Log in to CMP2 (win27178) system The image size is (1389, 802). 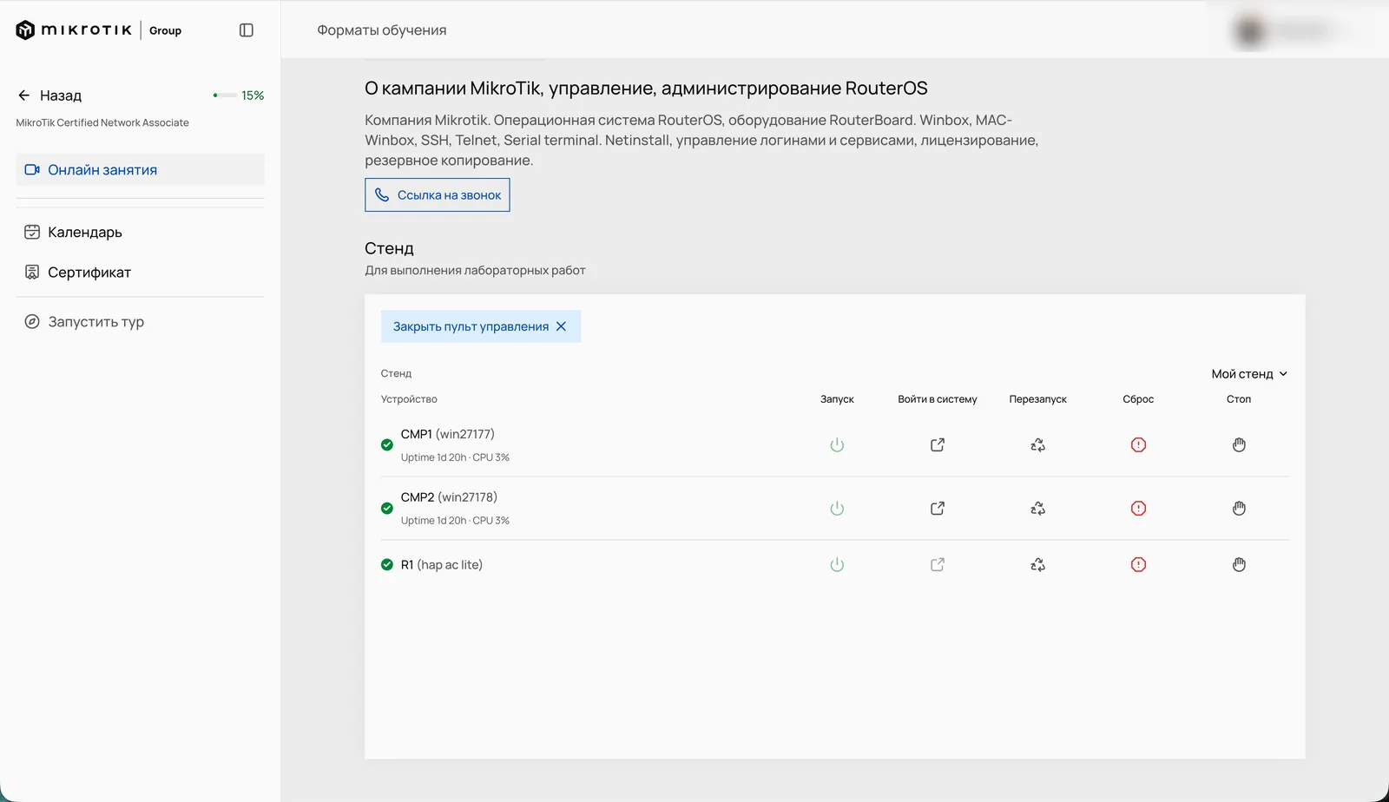[x=938, y=509]
